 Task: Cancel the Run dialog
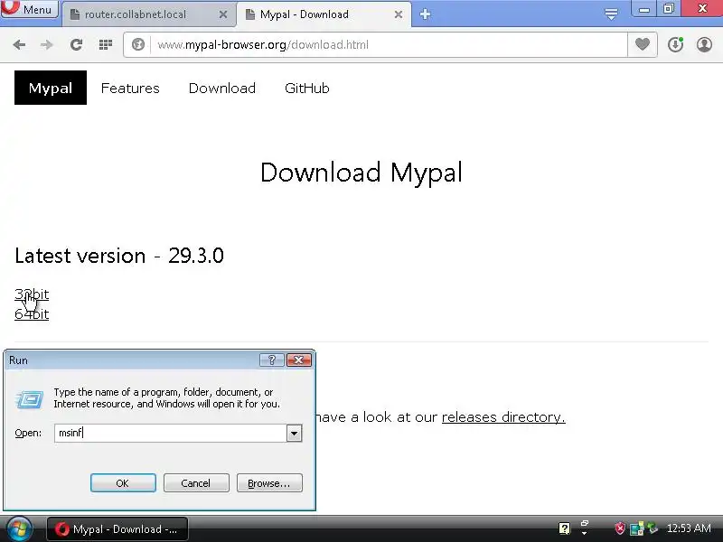tap(196, 483)
